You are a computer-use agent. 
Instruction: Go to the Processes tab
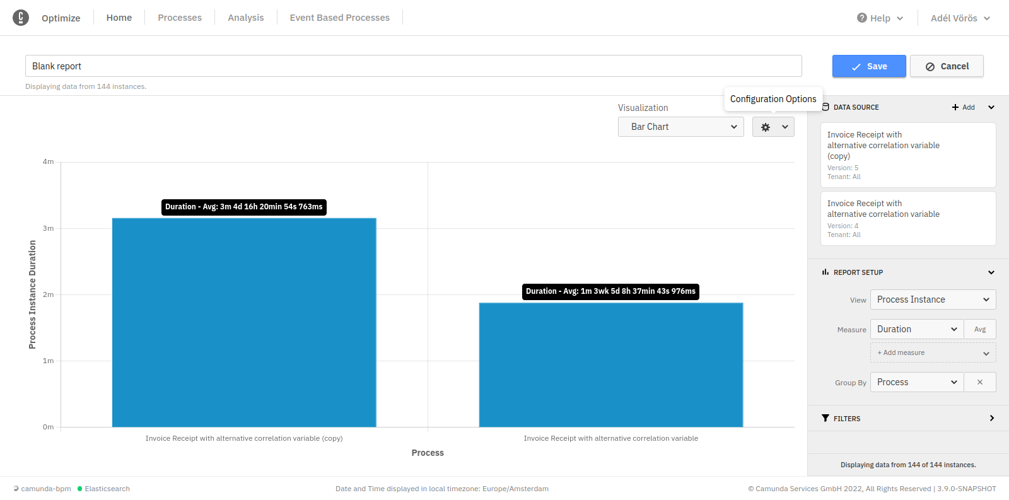pos(180,18)
